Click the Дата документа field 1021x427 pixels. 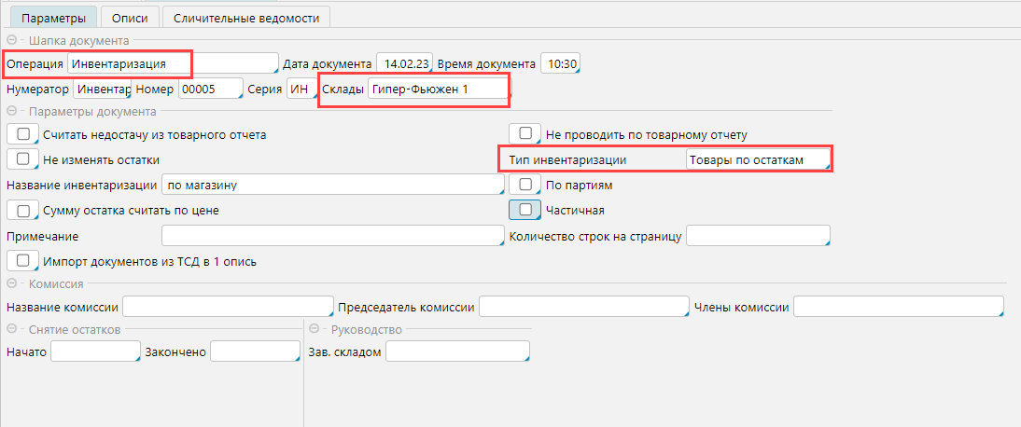(403, 63)
